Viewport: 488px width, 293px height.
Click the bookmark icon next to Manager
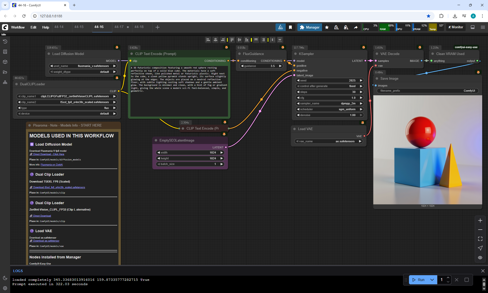coord(290,27)
